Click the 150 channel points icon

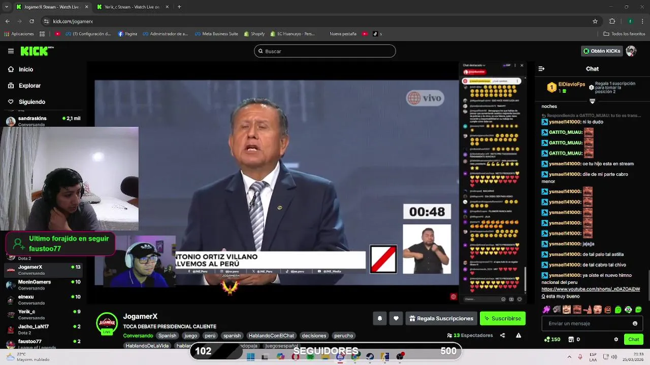tap(552, 339)
